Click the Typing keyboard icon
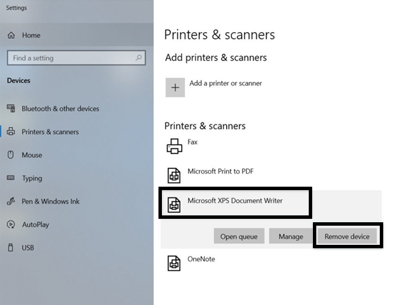Viewport: 416px width, 305px height. coord(11,178)
